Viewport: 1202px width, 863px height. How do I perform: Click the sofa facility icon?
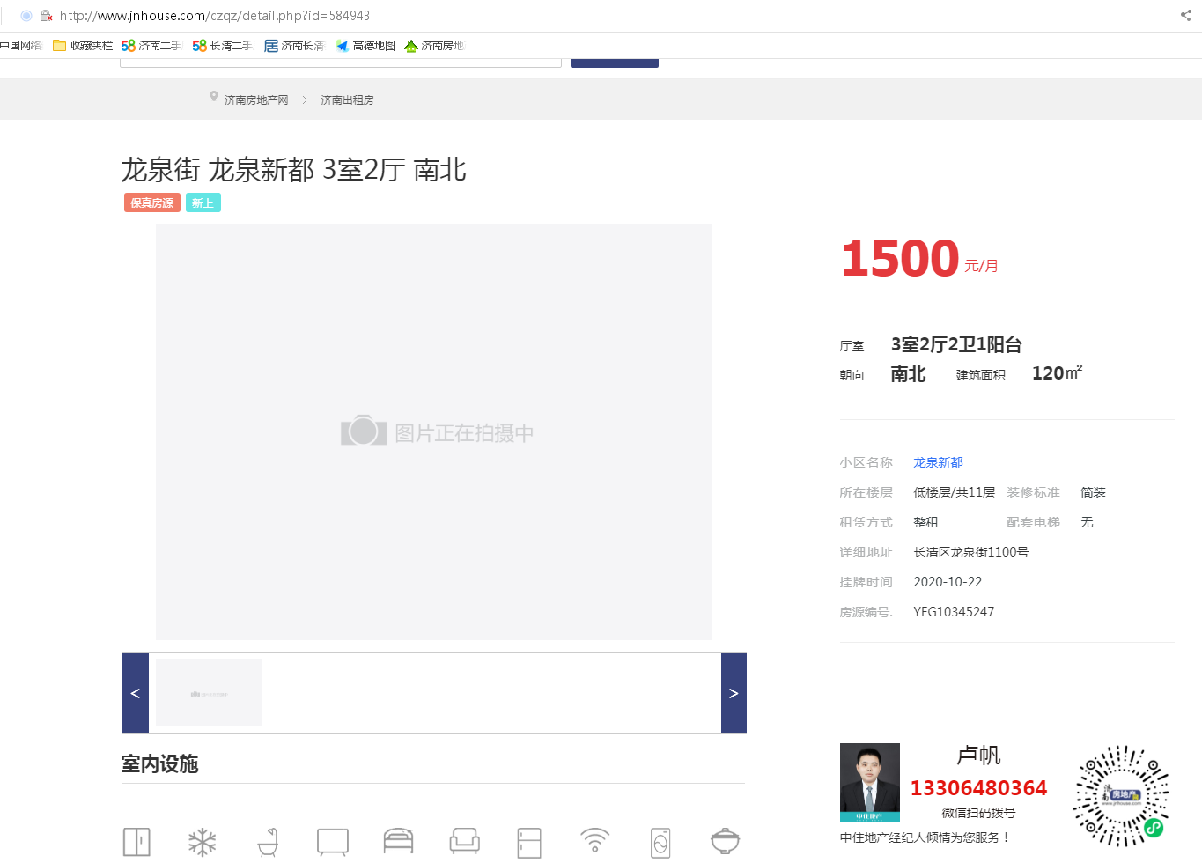coord(464,842)
